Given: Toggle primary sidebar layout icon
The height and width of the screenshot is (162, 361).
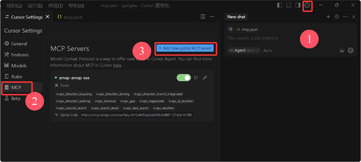Looking at the screenshot, I should click(279, 5).
